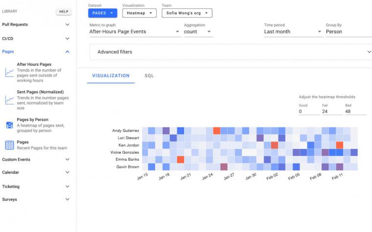Image resolution: width=372 pixels, height=232 pixels.
Task: Select the VISUALIZATION tab
Action: pyautogui.click(x=111, y=76)
